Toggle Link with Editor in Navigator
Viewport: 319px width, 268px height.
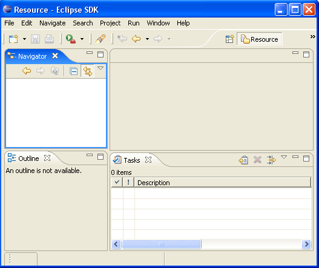pos(88,71)
